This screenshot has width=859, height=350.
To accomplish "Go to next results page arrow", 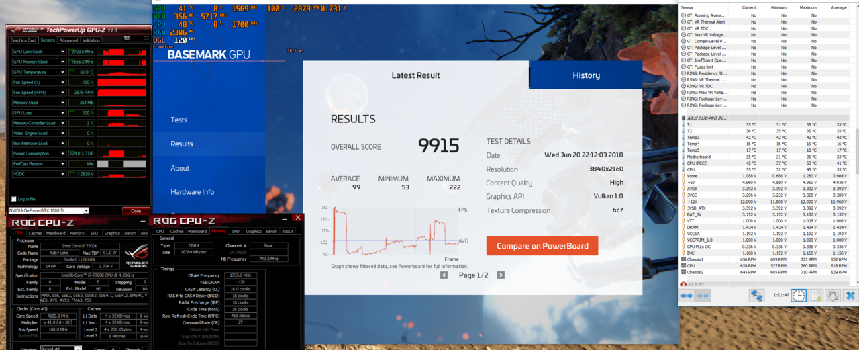I will click(x=501, y=275).
